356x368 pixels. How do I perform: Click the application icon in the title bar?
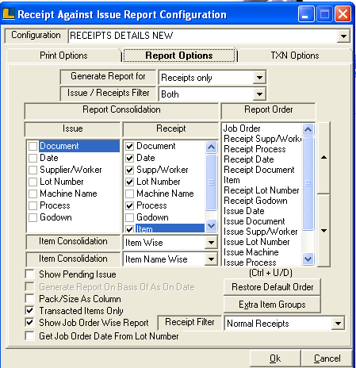(9, 13)
